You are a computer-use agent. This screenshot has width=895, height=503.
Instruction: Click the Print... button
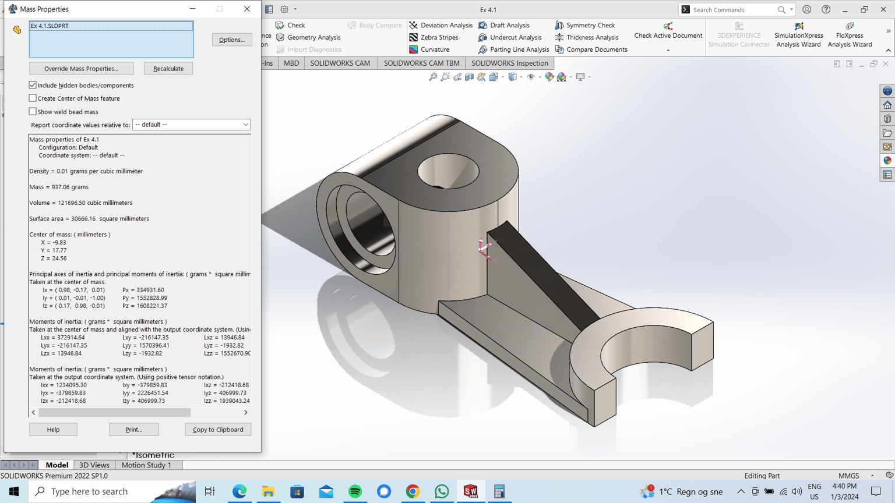click(x=134, y=430)
